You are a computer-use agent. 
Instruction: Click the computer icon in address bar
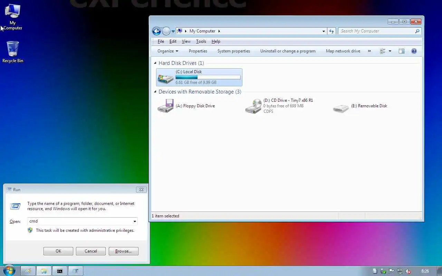(180, 31)
